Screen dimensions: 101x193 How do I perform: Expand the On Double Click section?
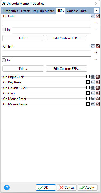93,88
